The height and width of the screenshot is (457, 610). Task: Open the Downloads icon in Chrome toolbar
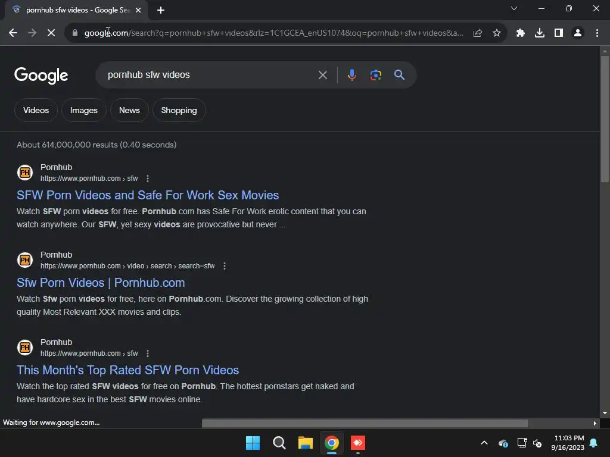(x=540, y=33)
